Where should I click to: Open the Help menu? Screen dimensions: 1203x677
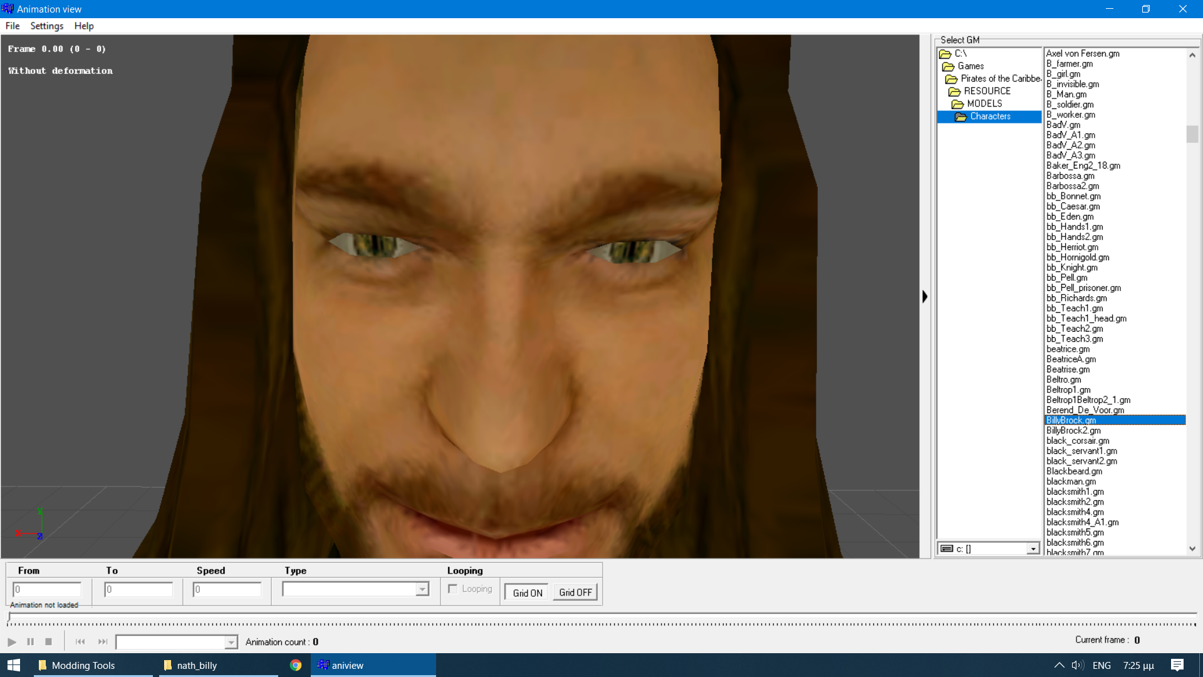(84, 26)
